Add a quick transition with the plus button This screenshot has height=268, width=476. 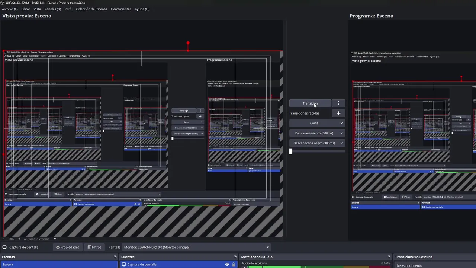pos(338,113)
